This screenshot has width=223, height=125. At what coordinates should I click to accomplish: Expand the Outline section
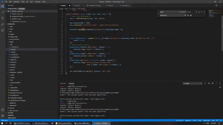click(10, 113)
